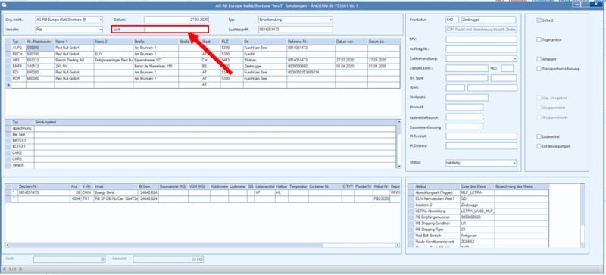Enable the Transportversicherung checkbox
606x275 pixels.
(x=539, y=69)
